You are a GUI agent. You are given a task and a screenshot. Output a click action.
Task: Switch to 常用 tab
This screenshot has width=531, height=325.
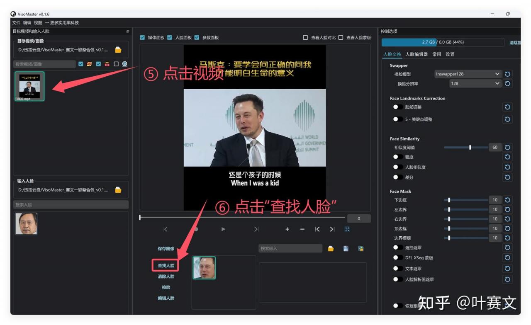437,54
